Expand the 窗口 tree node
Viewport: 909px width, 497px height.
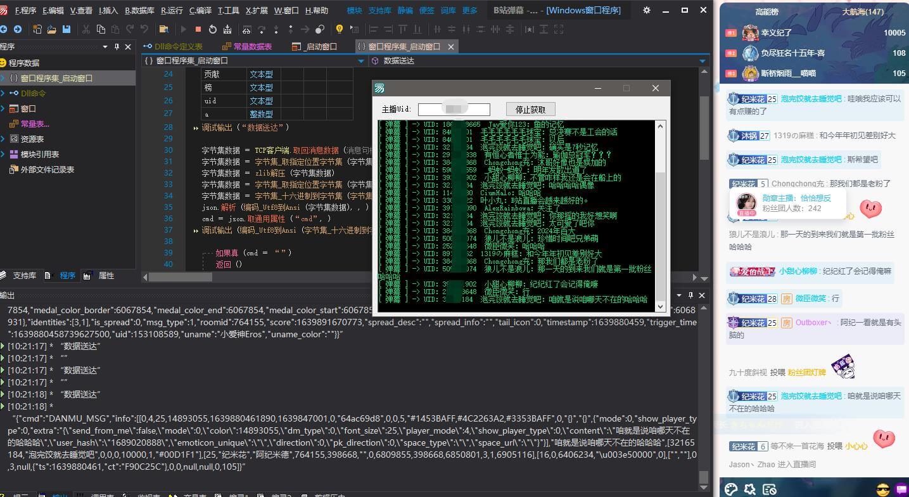3,108
